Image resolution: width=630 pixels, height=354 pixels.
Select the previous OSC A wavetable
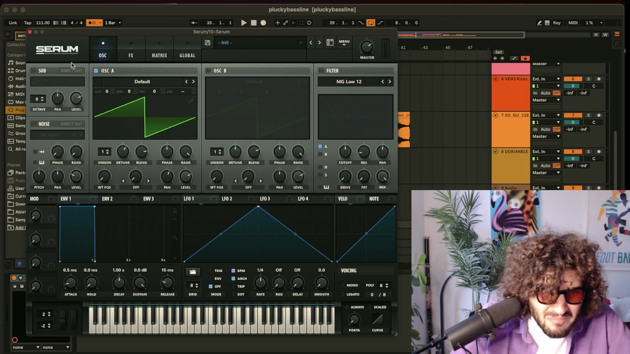186,82
